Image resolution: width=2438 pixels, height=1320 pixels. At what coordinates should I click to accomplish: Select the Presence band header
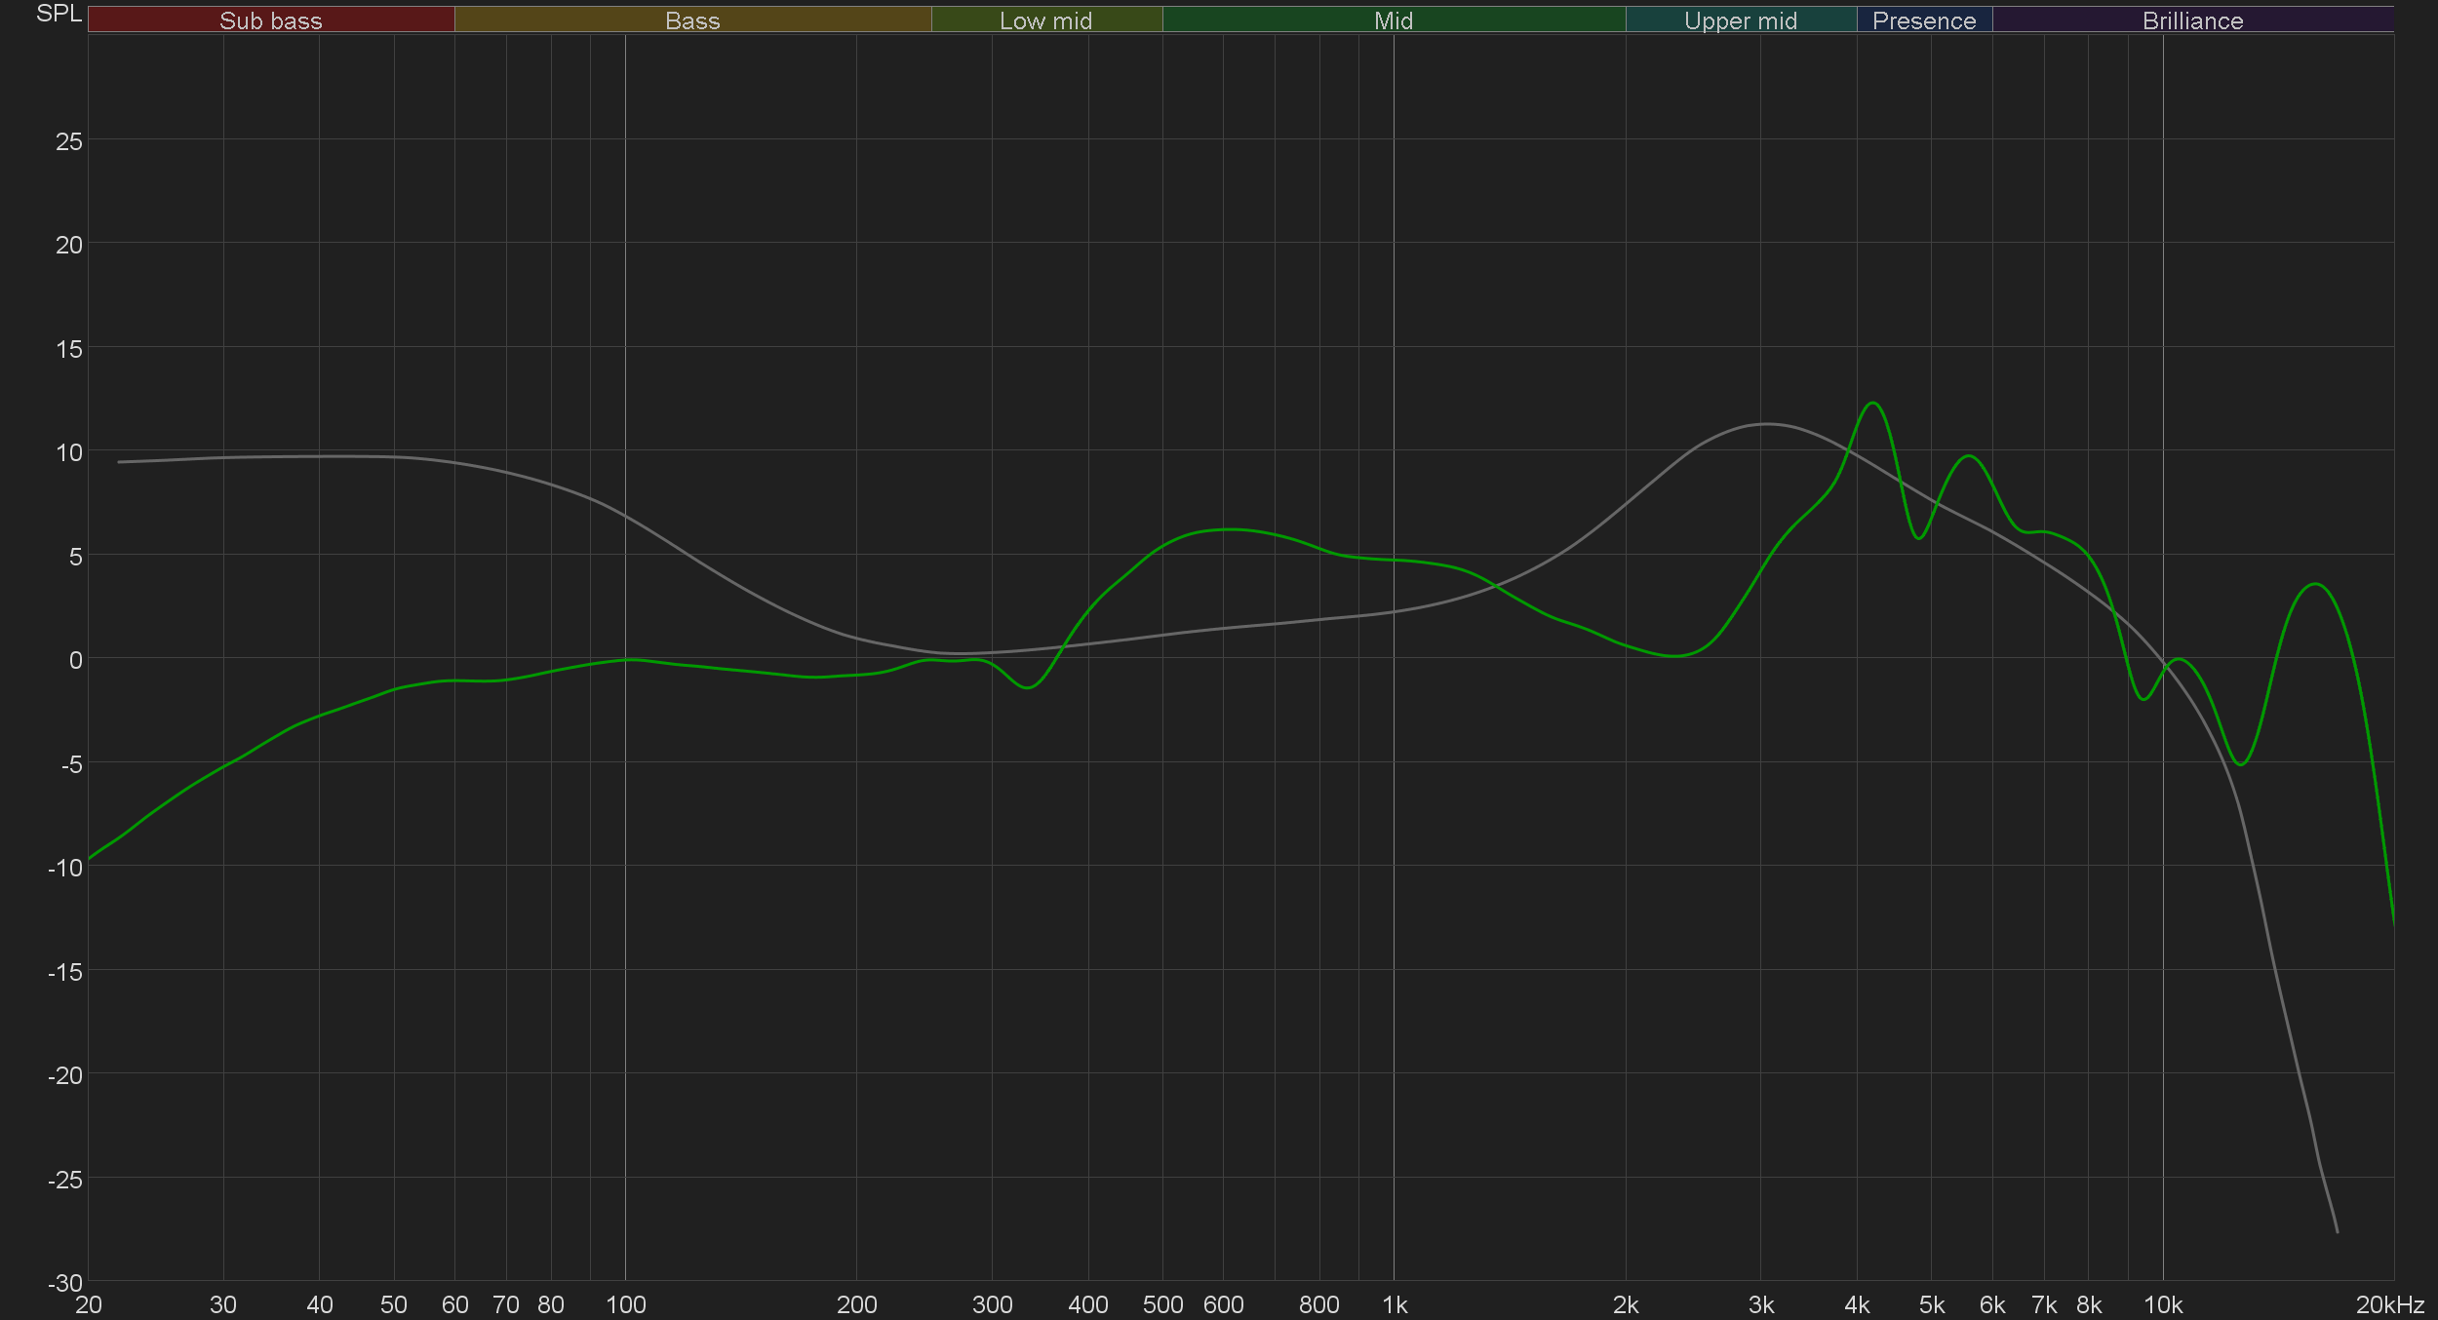(1923, 20)
